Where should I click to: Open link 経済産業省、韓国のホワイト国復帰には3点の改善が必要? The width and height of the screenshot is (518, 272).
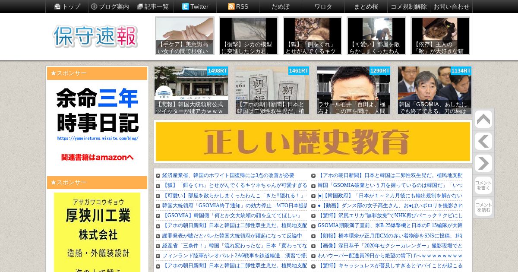pyautogui.click(x=228, y=175)
